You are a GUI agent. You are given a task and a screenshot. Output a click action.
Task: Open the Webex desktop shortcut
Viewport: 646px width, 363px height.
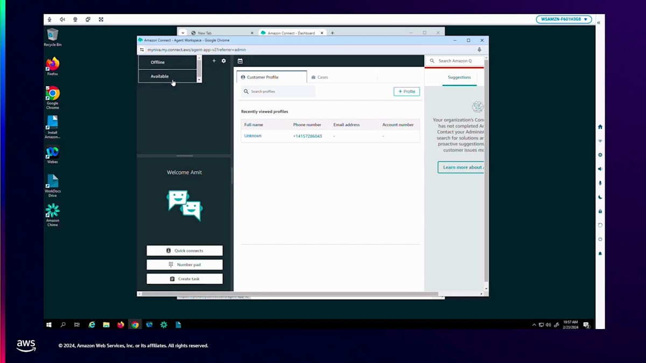53,153
